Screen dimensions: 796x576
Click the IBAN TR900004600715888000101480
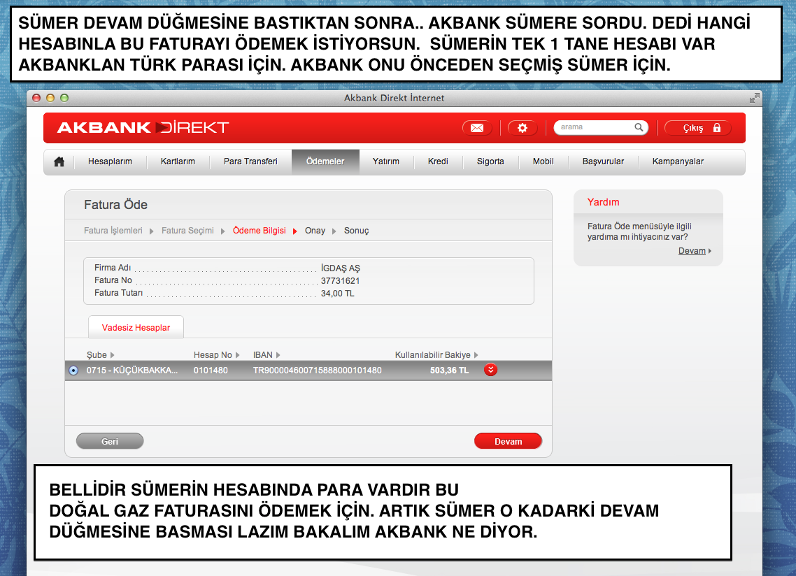pyautogui.click(x=318, y=370)
